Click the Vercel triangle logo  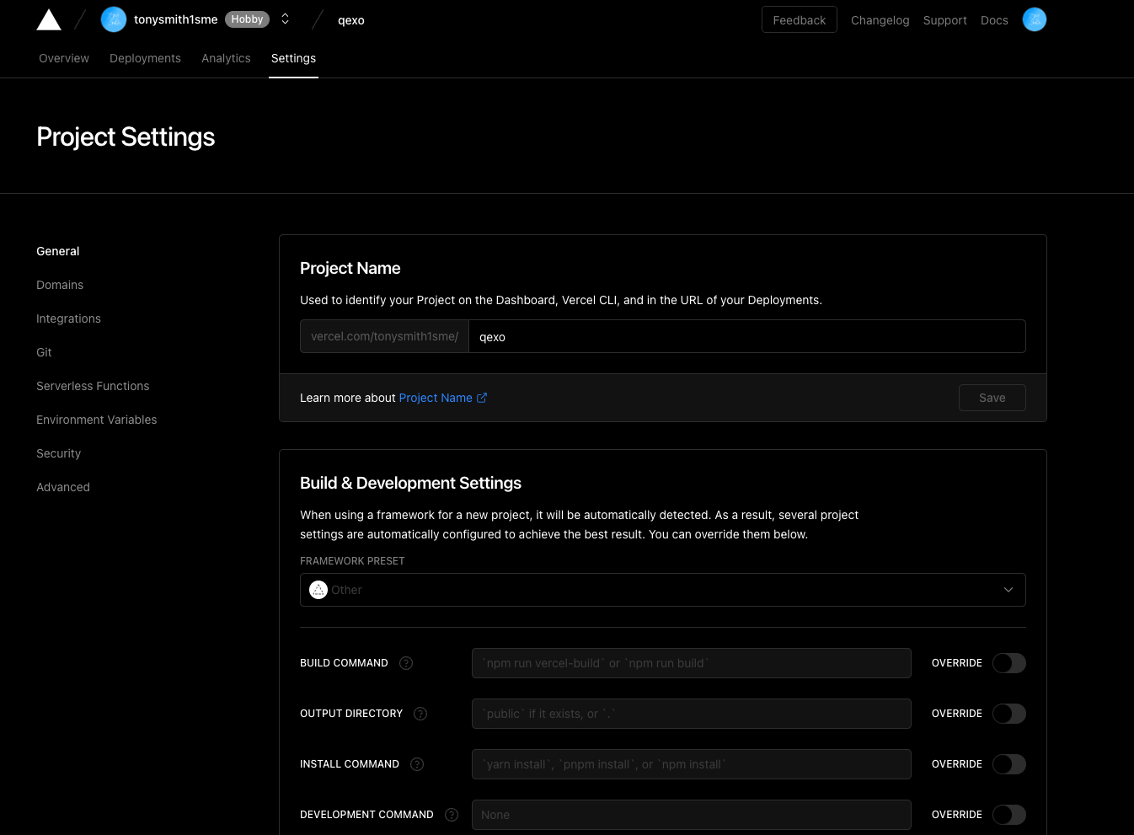pos(49,20)
